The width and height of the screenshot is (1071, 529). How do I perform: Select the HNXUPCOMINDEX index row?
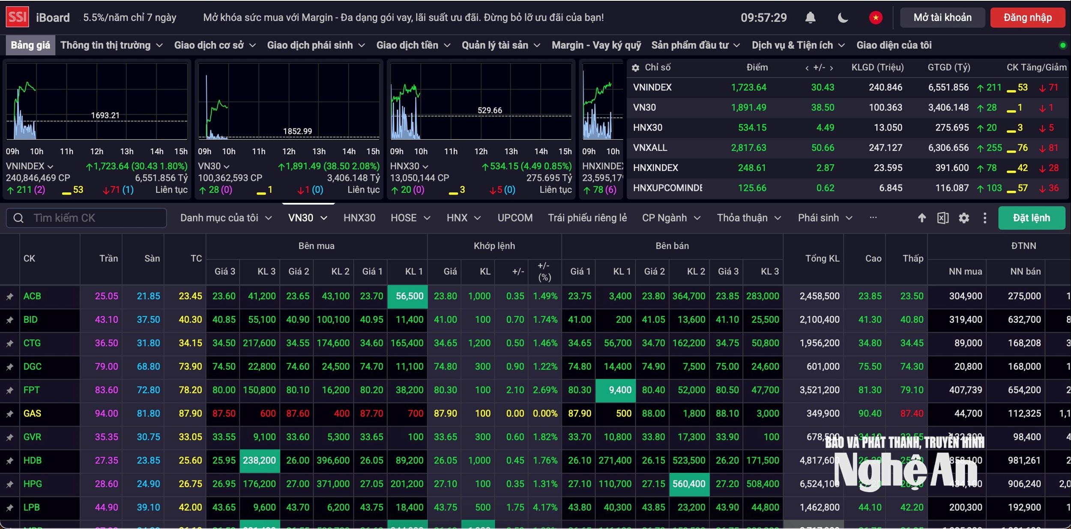pyautogui.click(x=847, y=188)
